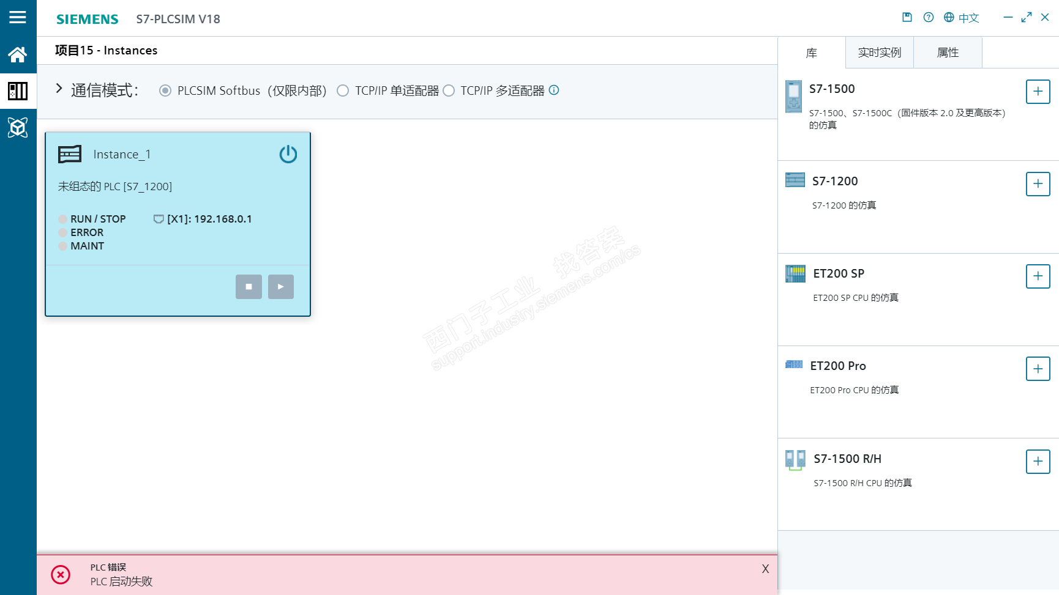This screenshot has width=1059, height=595.
Task: Open the Instances view sidebar icon
Action: tap(18, 91)
